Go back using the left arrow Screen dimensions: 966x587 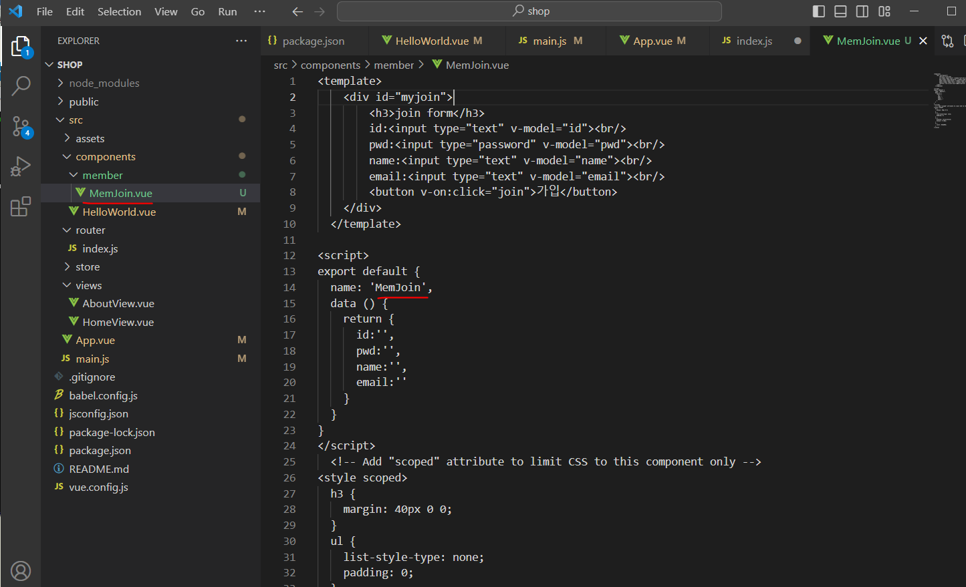(x=297, y=11)
